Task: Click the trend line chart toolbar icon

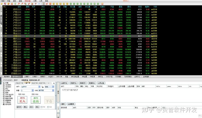Action: [x=47, y=4]
